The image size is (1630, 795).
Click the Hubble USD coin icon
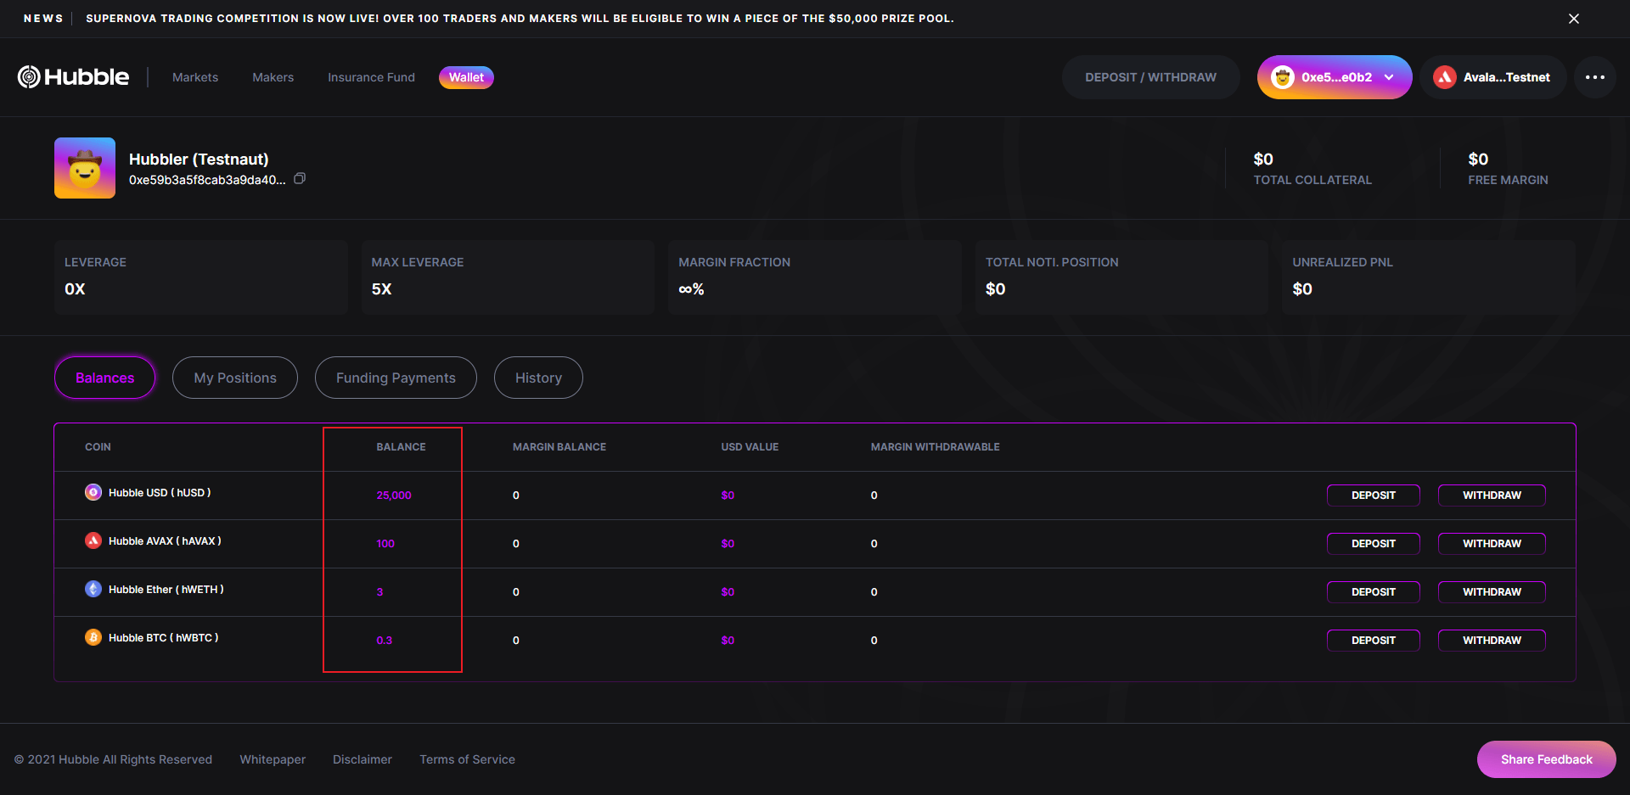[93, 492]
